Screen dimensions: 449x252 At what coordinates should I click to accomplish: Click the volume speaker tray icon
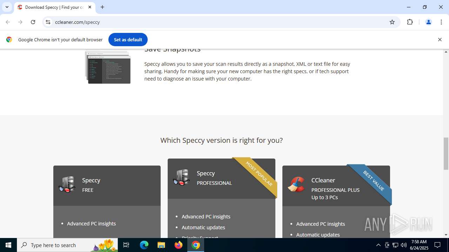[403, 245]
